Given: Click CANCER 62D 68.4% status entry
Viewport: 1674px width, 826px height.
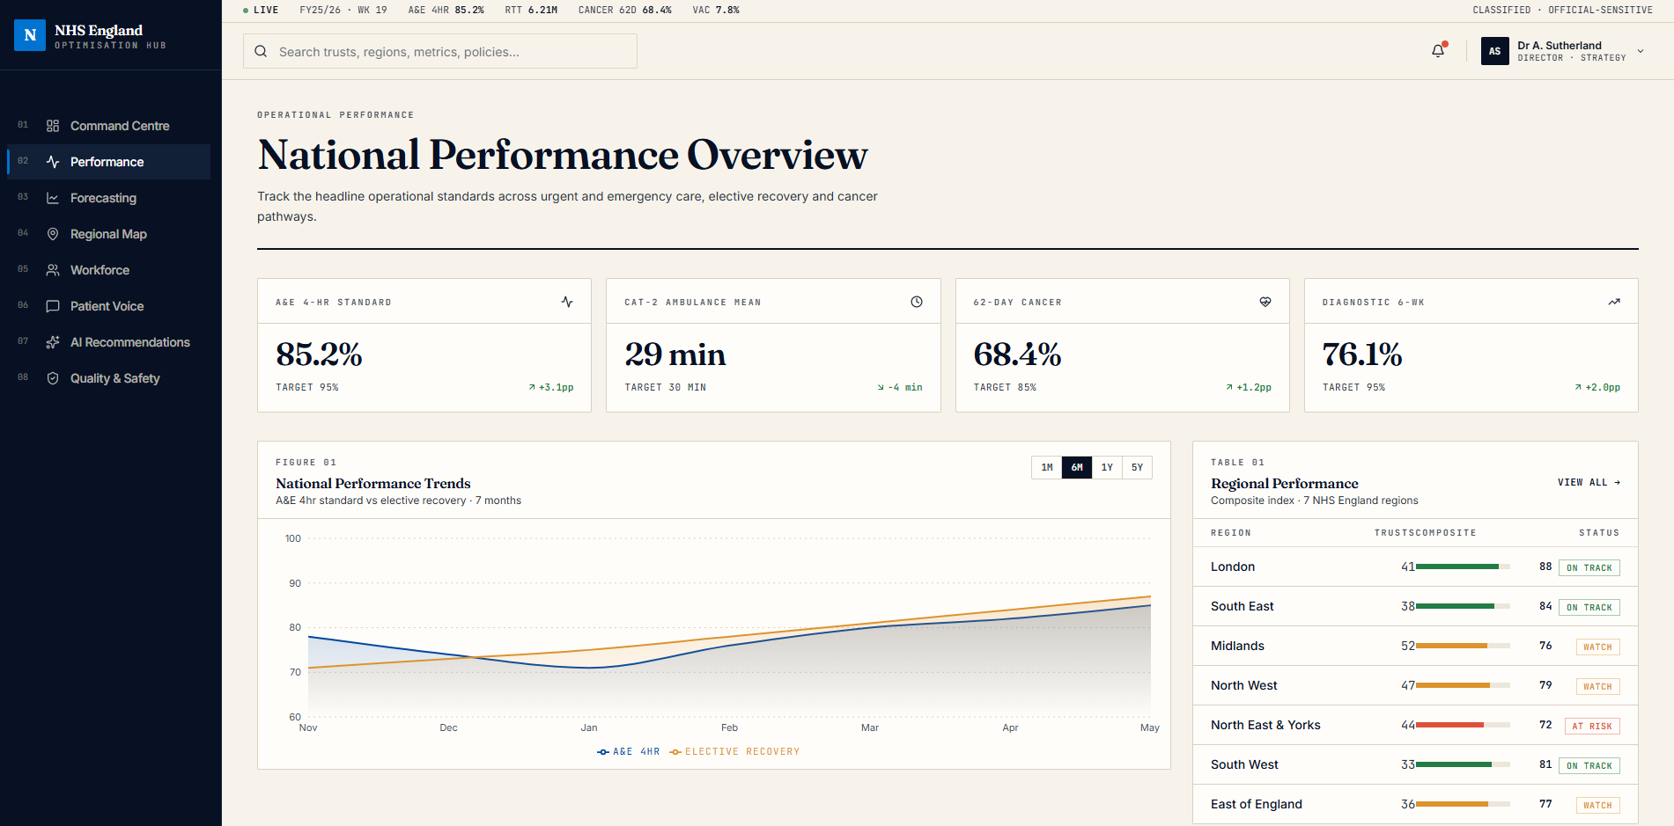Looking at the screenshot, I should click(x=624, y=11).
